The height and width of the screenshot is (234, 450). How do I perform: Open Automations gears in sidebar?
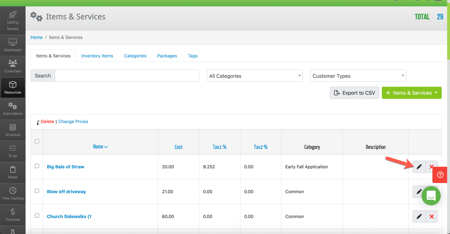(13, 109)
